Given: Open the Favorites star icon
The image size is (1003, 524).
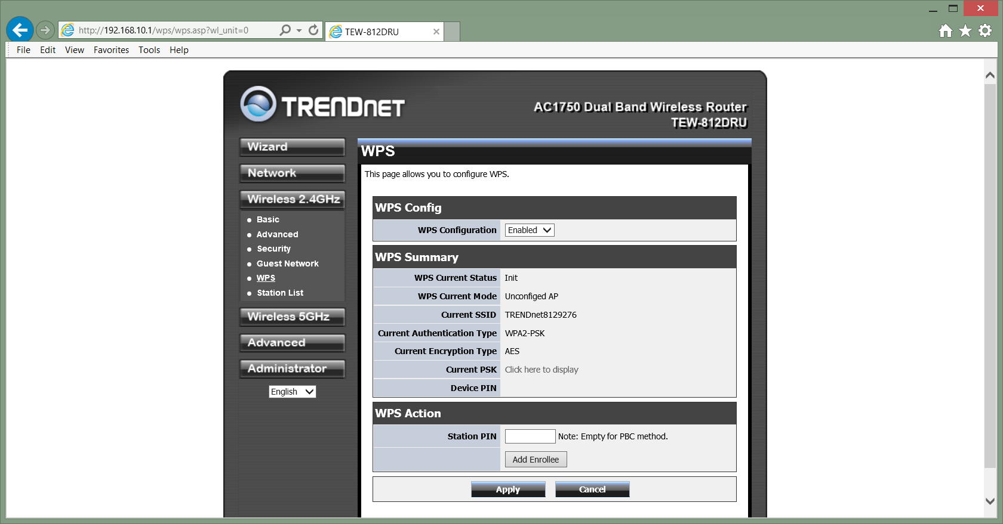Looking at the screenshot, I should point(965,30).
